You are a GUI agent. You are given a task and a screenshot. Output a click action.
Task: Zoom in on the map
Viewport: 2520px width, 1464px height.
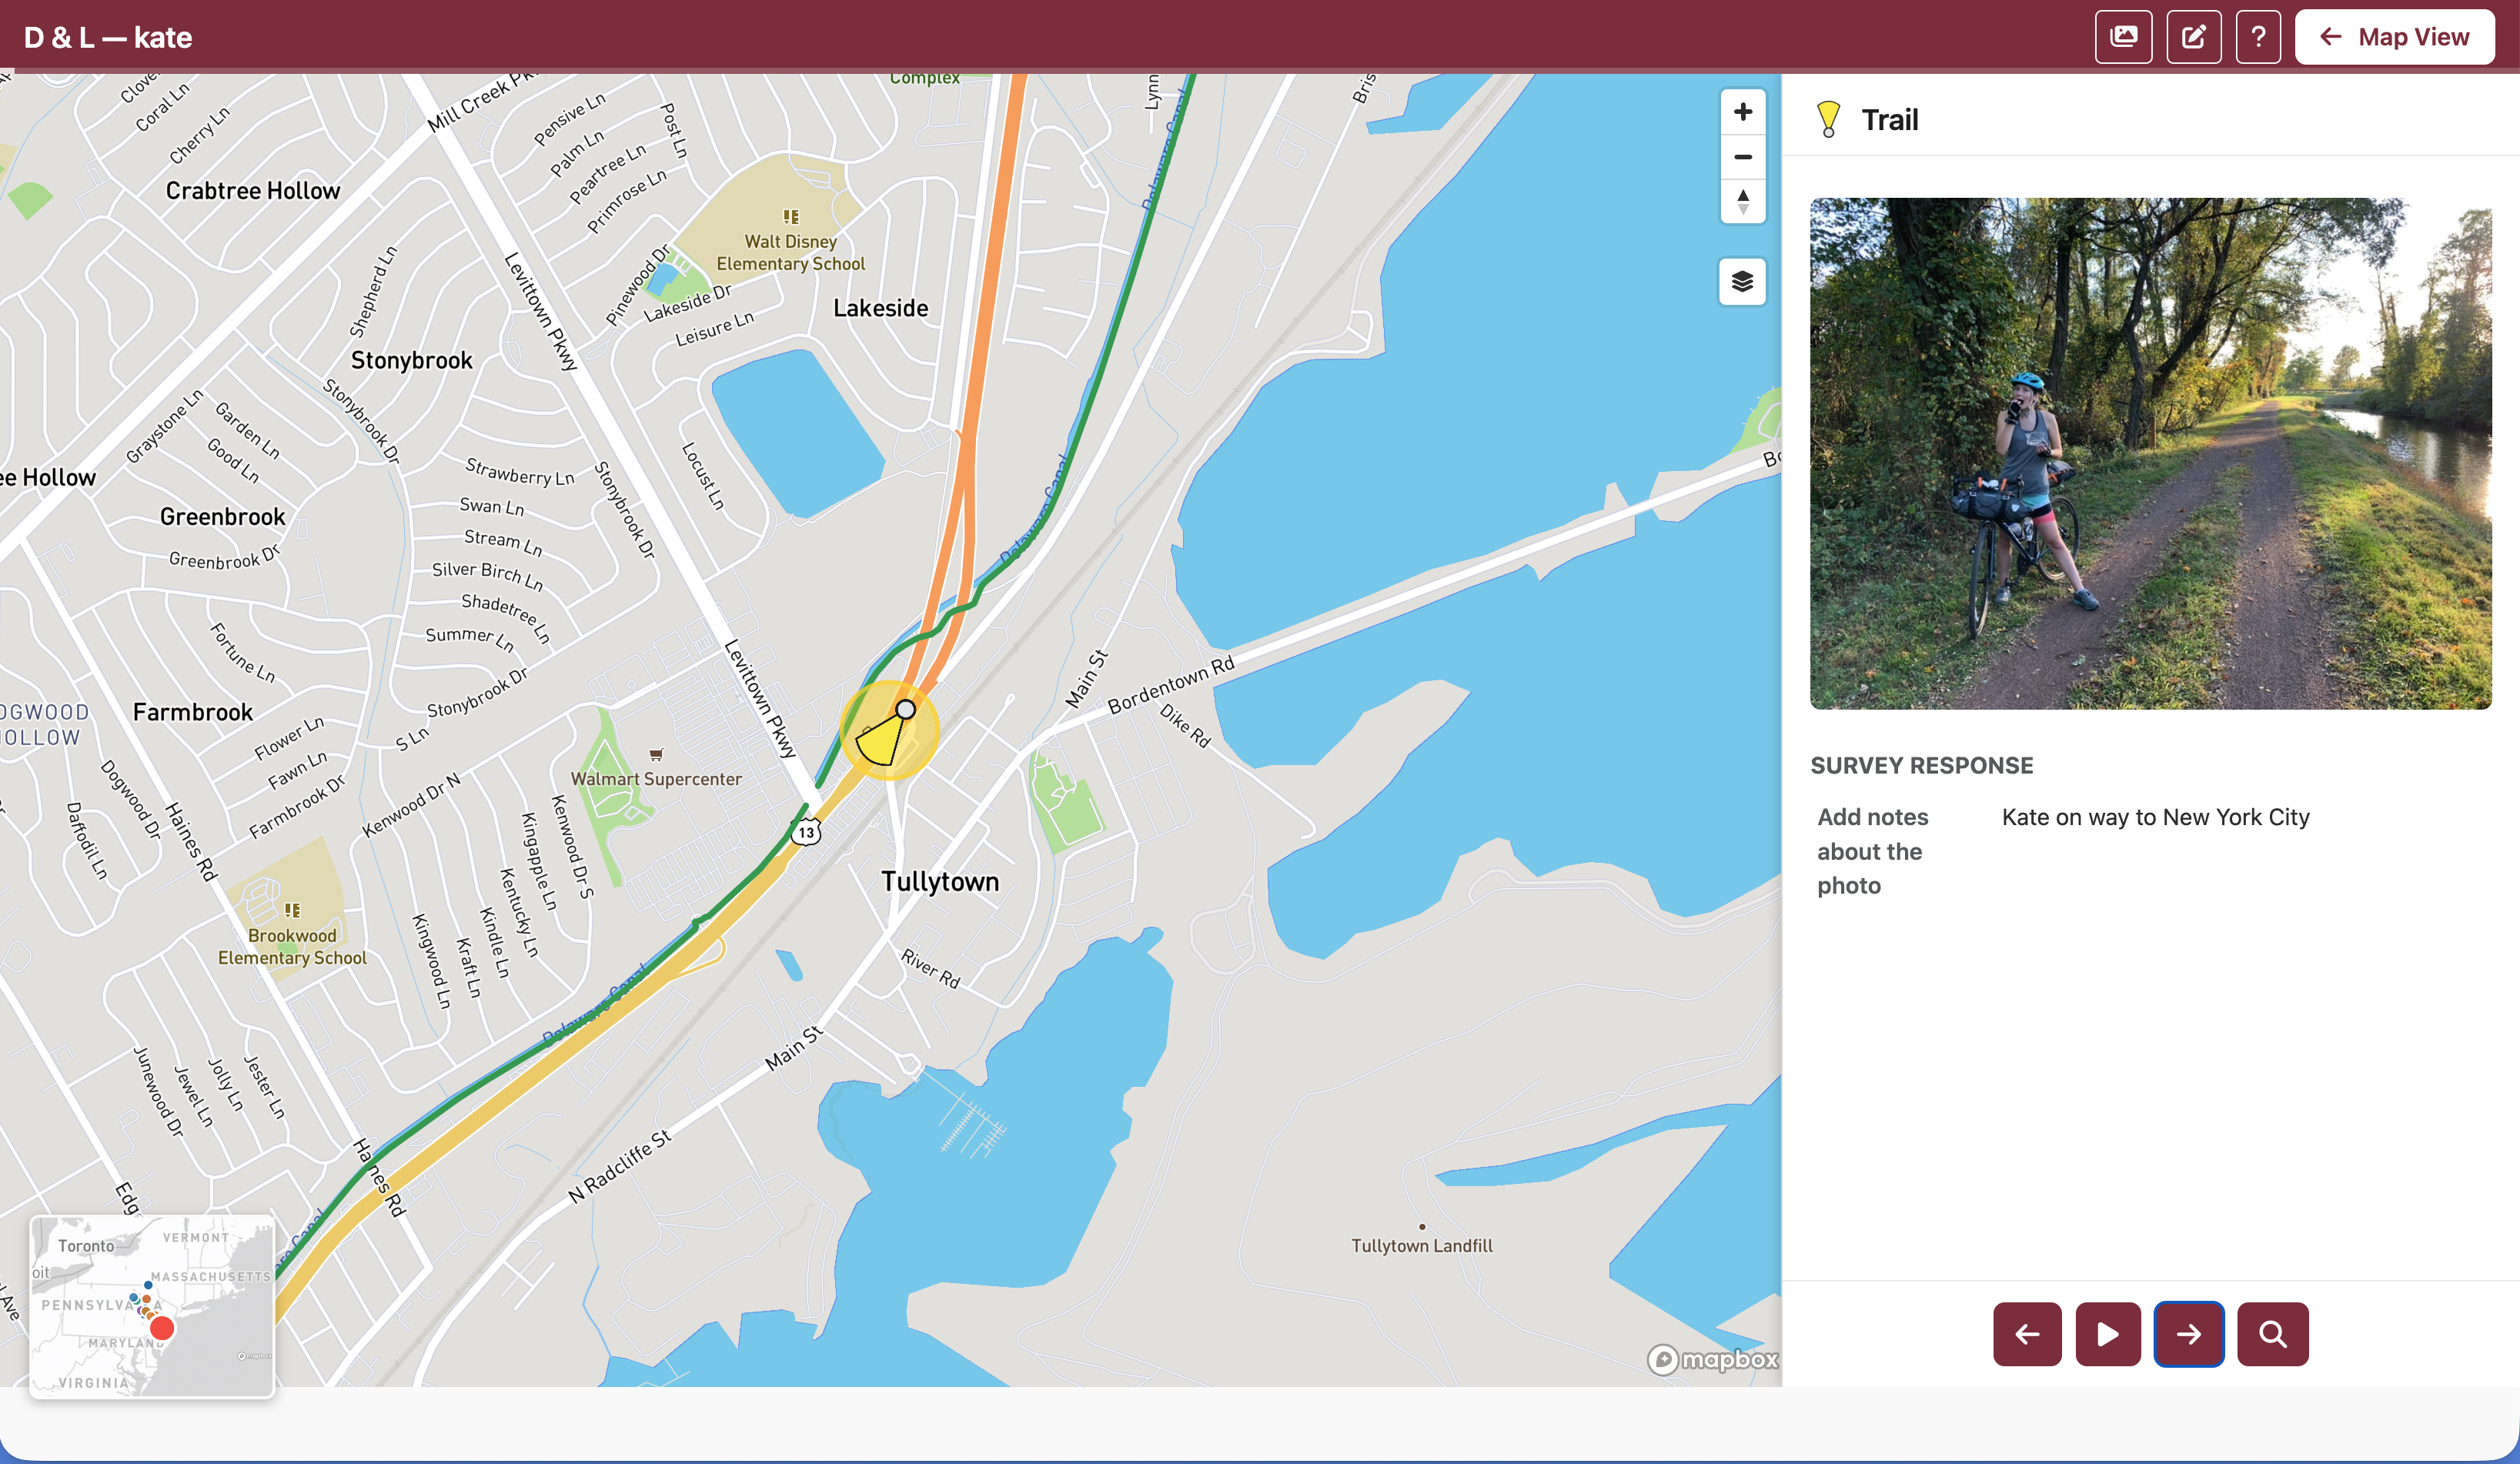point(1742,112)
